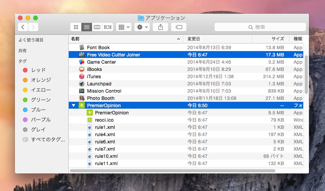Click the rule10.xml file icon

click(89, 156)
